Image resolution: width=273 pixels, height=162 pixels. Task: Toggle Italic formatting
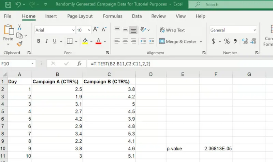pyautogui.click(x=47, y=41)
